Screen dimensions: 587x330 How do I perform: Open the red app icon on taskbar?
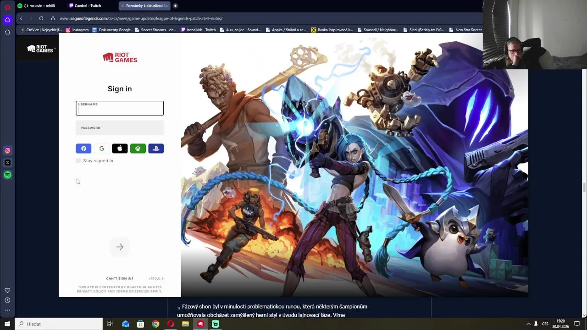tap(200, 324)
